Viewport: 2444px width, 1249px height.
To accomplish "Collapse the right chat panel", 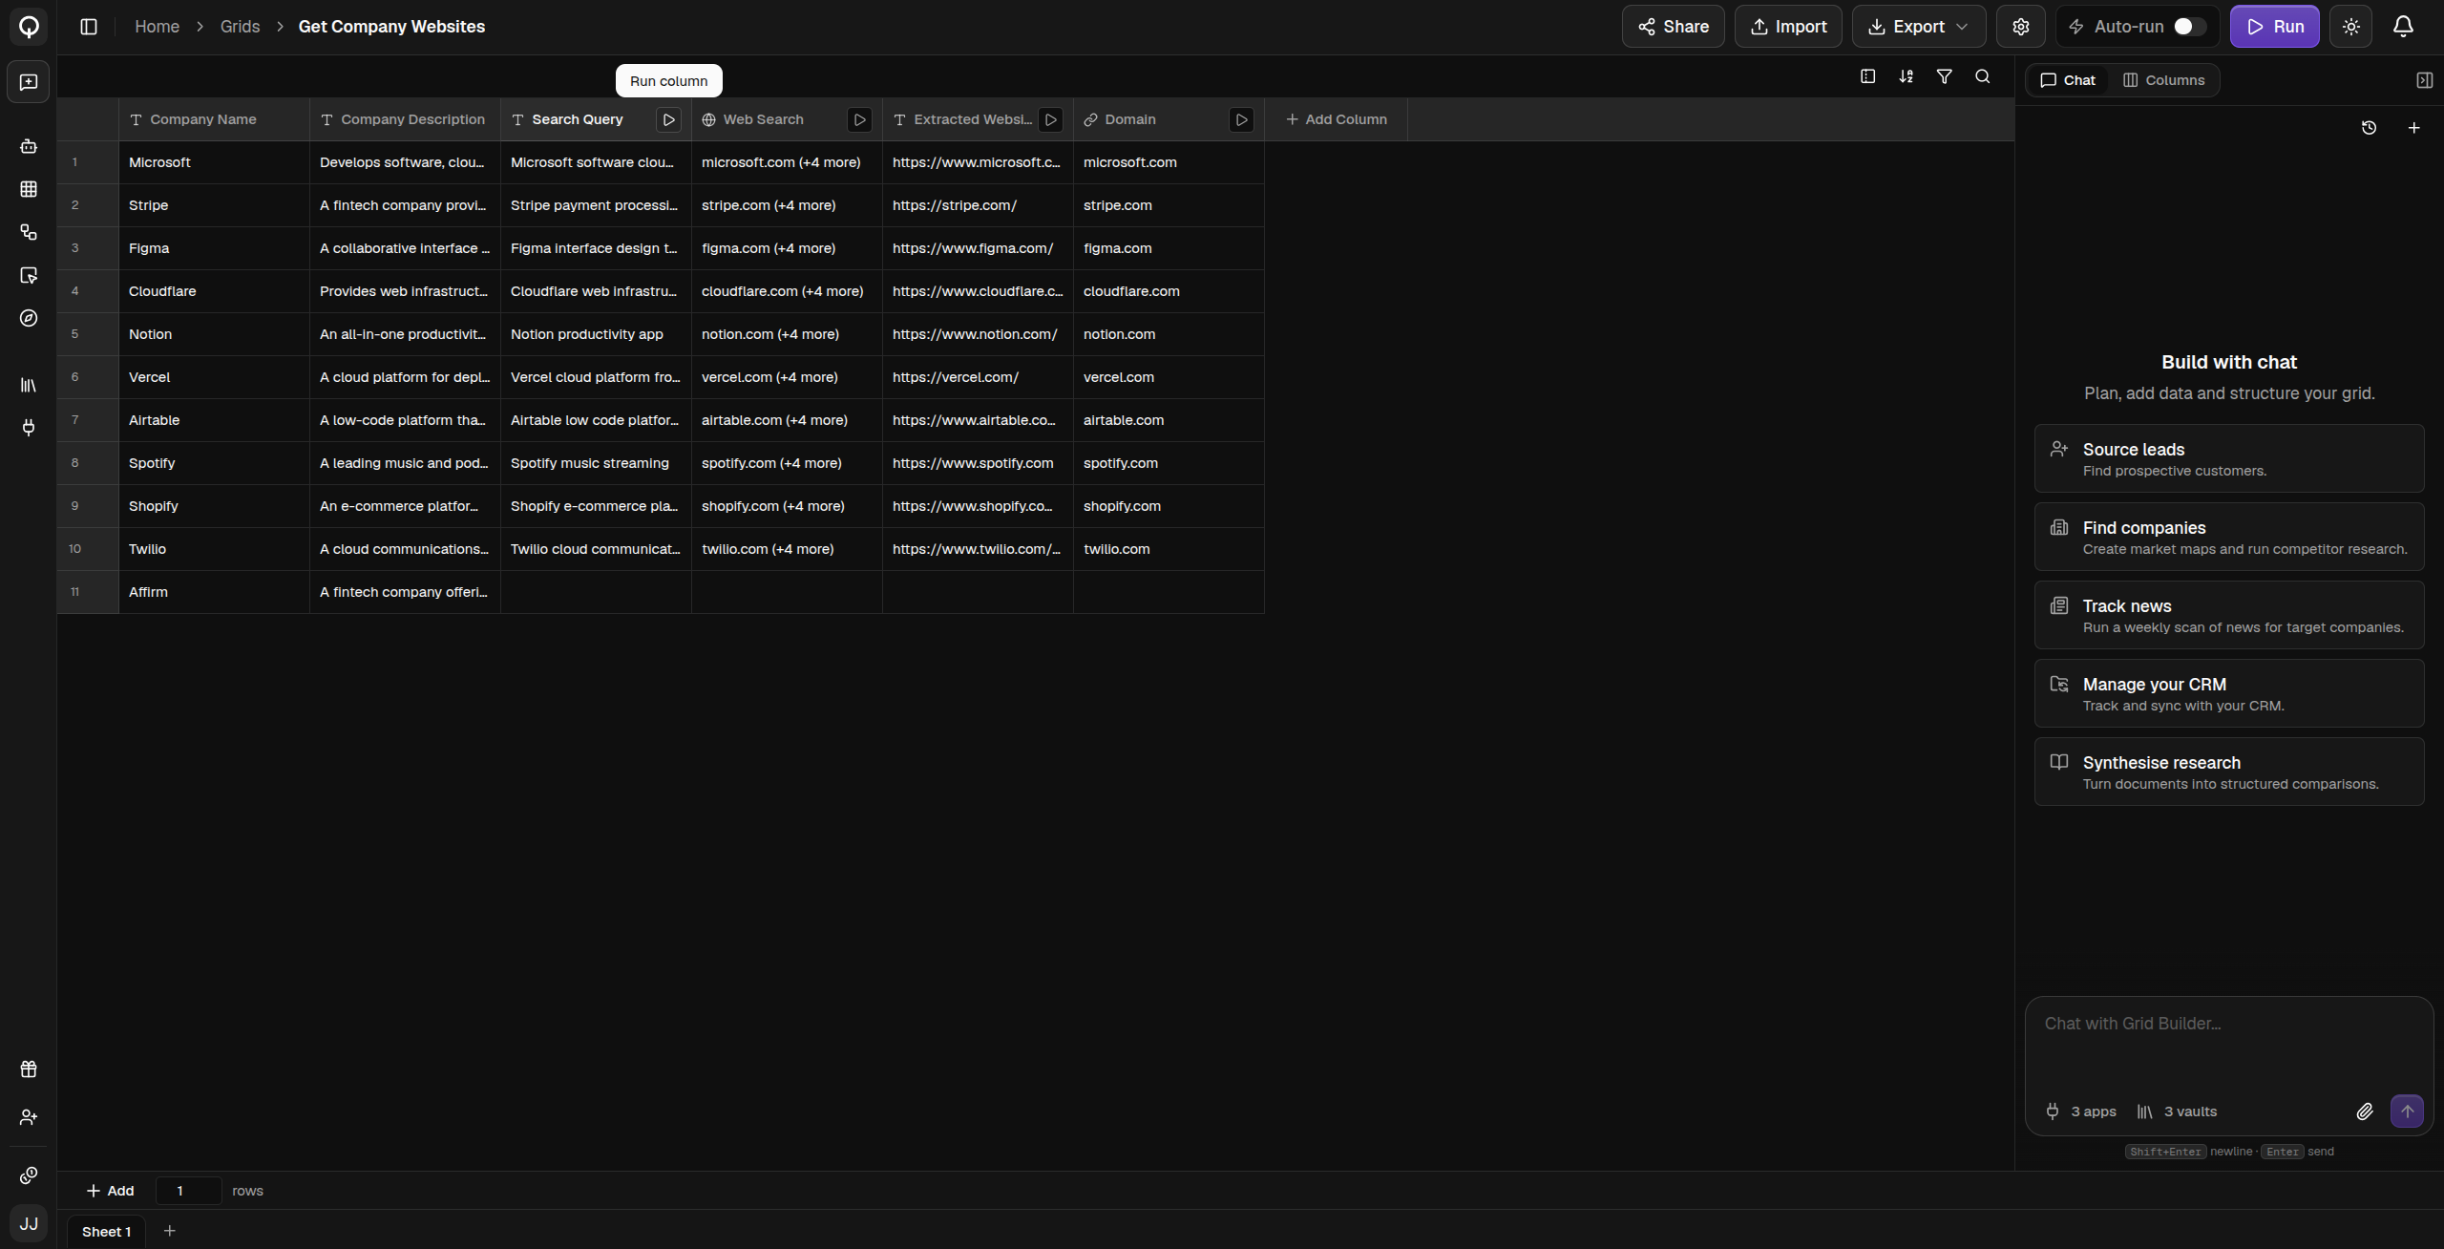I will click(x=2424, y=80).
